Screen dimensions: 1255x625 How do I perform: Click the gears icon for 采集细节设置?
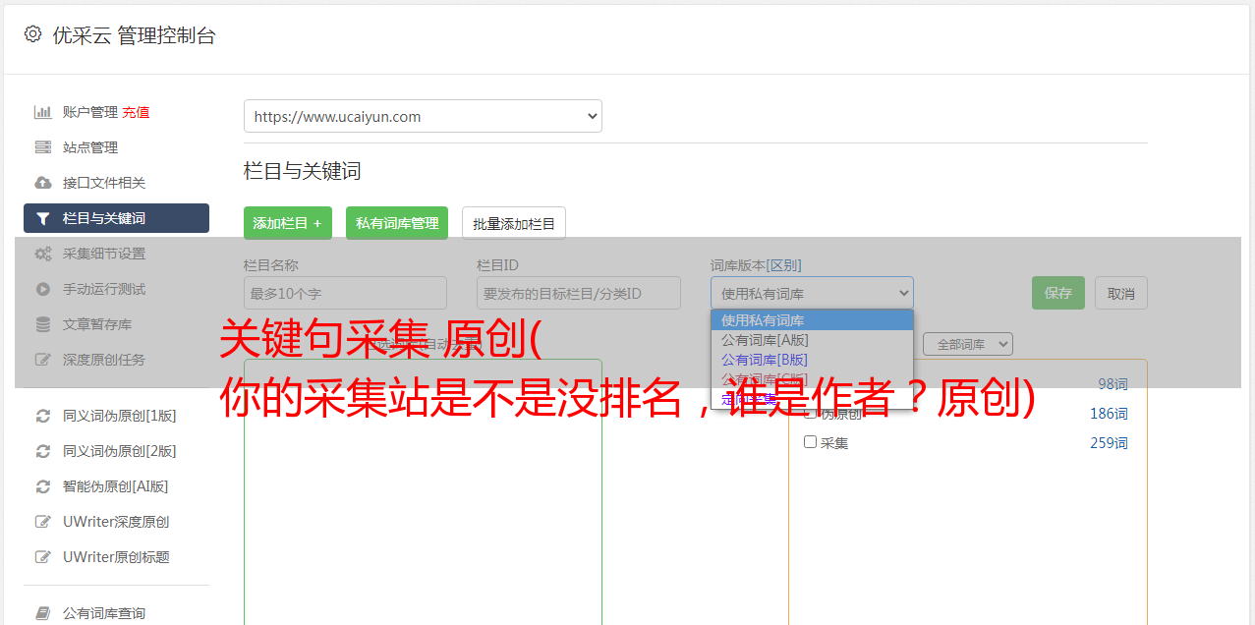coord(42,254)
